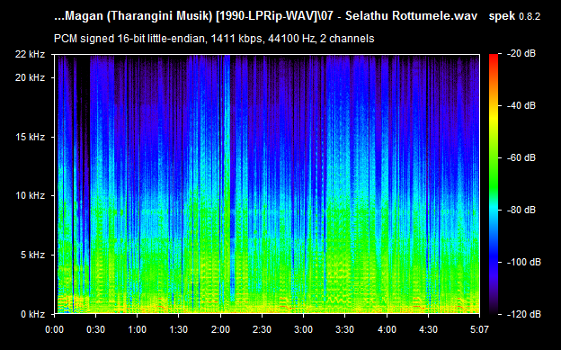
Task: Click the 3:30 time axis marker
Action: [x=345, y=329]
